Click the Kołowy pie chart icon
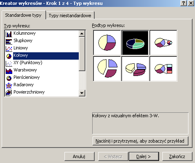 (9, 56)
